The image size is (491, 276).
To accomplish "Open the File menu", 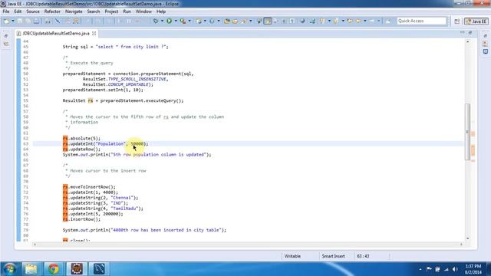I will coord(6,11).
